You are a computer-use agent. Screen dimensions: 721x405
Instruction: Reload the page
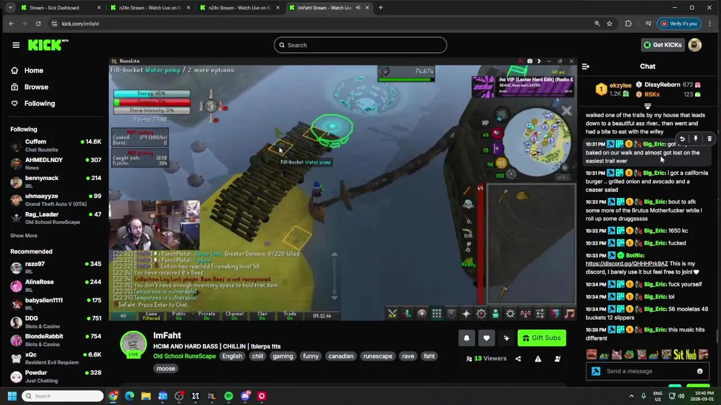38,24
